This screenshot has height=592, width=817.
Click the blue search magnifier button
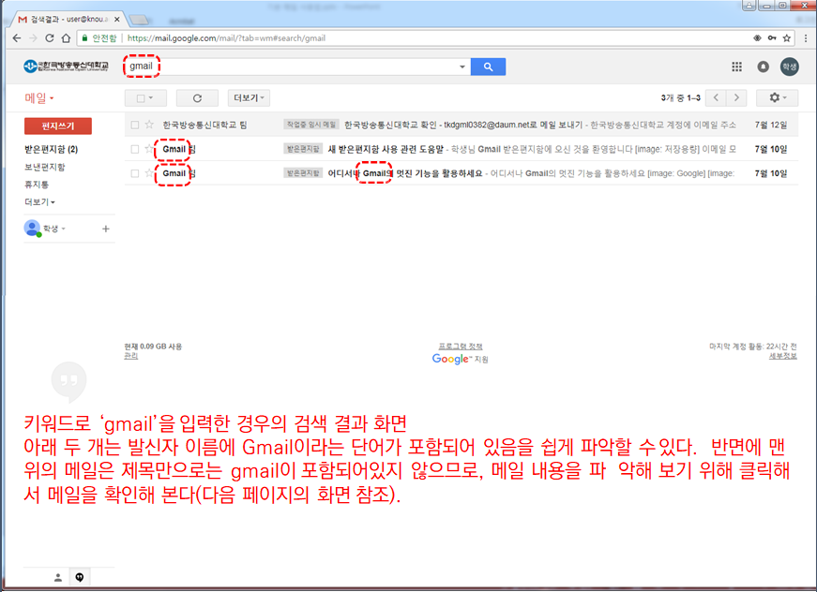(488, 67)
